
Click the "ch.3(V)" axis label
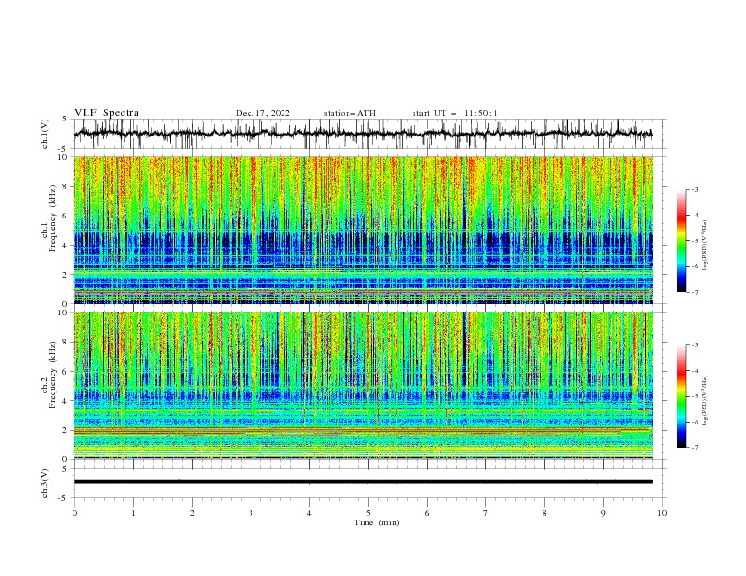point(45,483)
